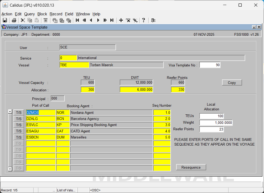Click the Enter Query icon
This screenshot has width=264, height=193.
point(55,20)
